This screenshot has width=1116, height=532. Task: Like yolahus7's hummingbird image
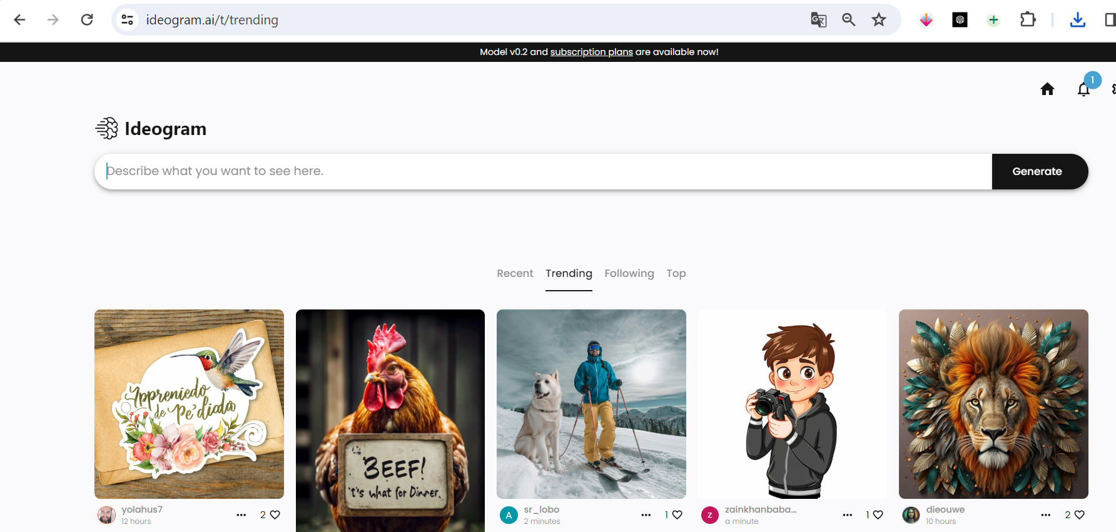pyautogui.click(x=275, y=514)
